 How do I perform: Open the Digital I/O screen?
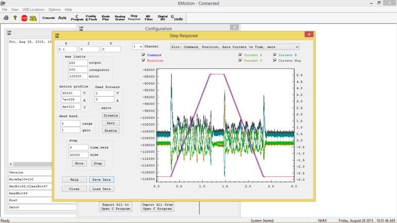click(x=162, y=18)
